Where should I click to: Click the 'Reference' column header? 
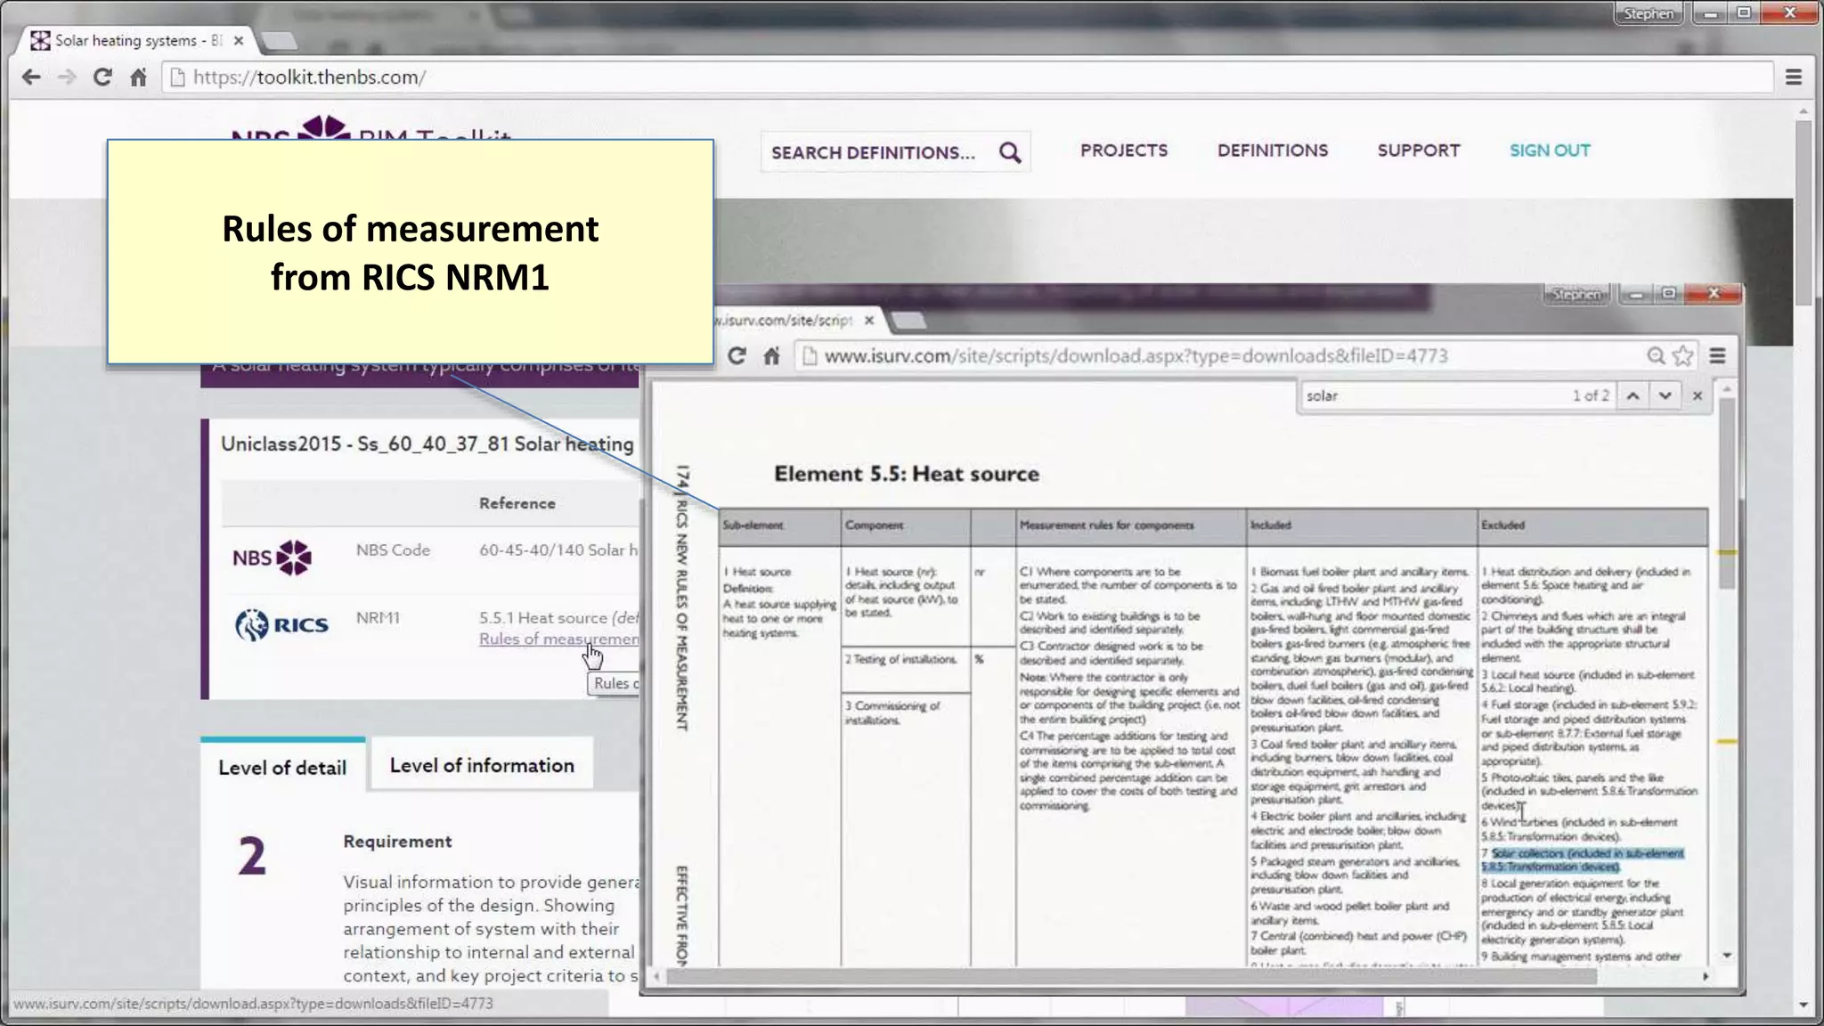pos(517,503)
